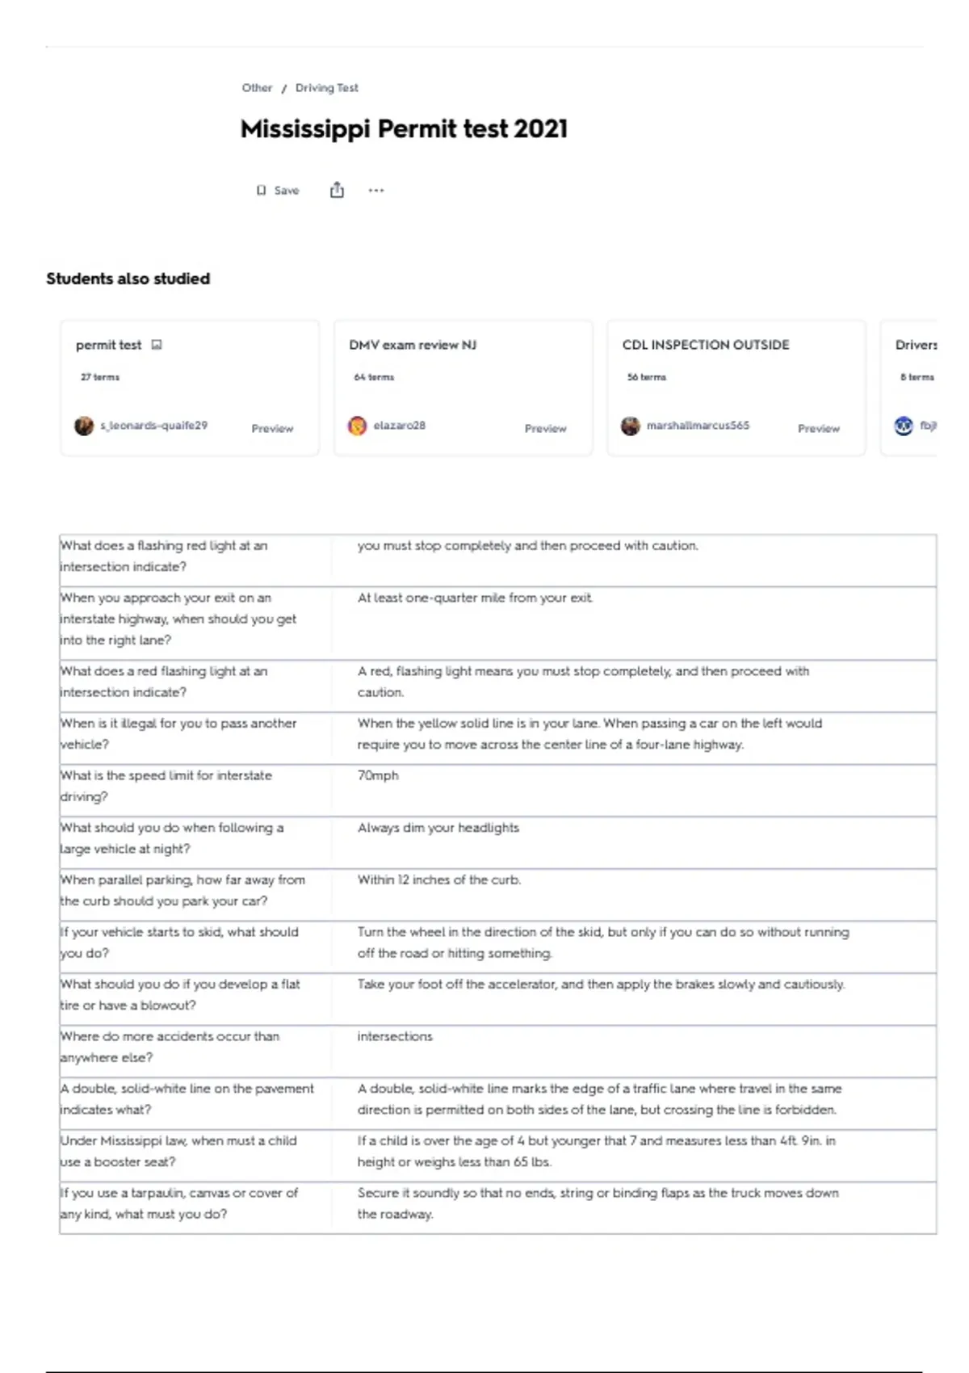The width and height of the screenshot is (969, 1373).
Task: Go to the Other breadcrumb
Action: point(257,88)
